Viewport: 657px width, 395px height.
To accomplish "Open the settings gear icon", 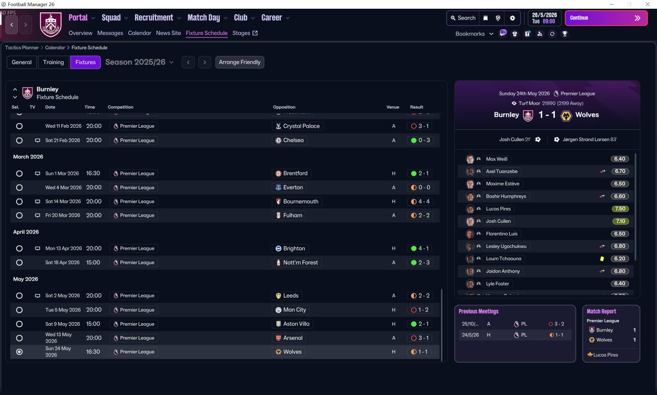I will click(x=512, y=18).
